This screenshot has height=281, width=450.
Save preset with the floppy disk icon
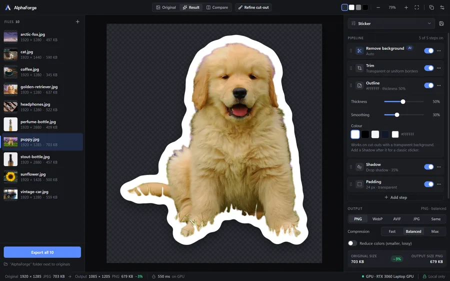pos(441,23)
